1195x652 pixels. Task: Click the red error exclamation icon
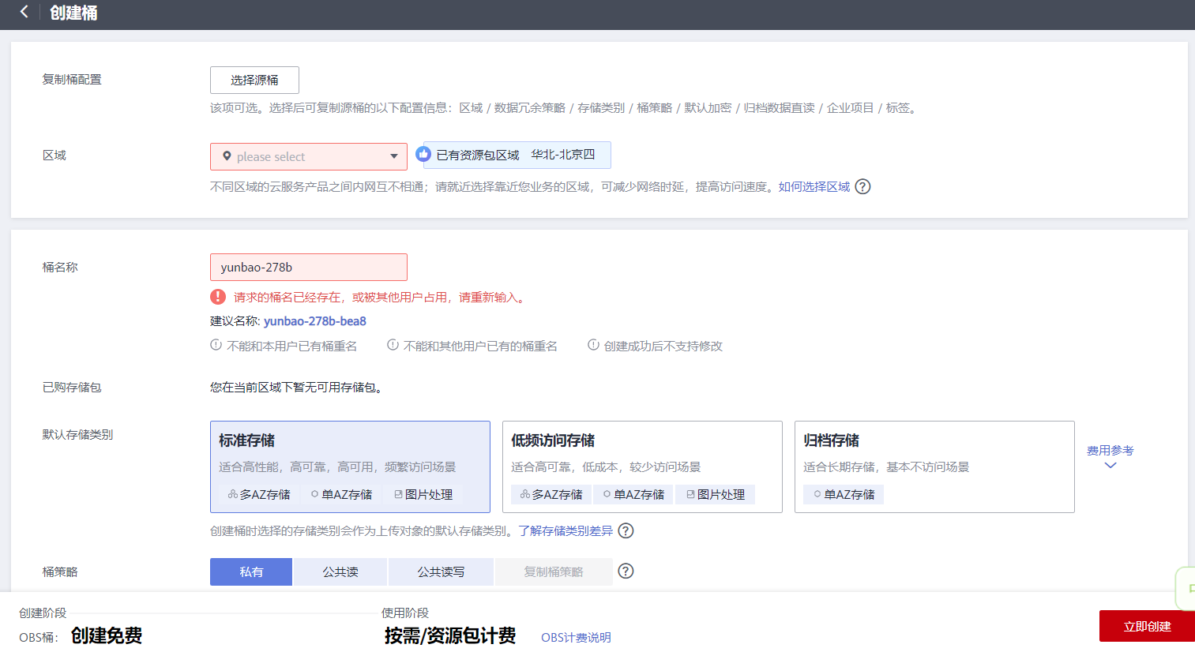pyautogui.click(x=218, y=297)
